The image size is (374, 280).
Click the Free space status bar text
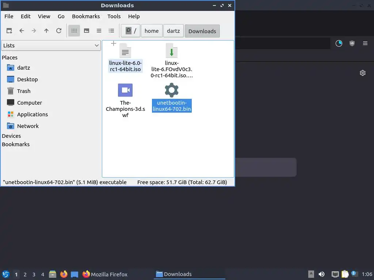click(x=182, y=182)
